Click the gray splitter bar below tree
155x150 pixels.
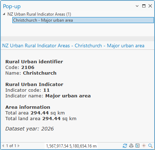point(77,39)
